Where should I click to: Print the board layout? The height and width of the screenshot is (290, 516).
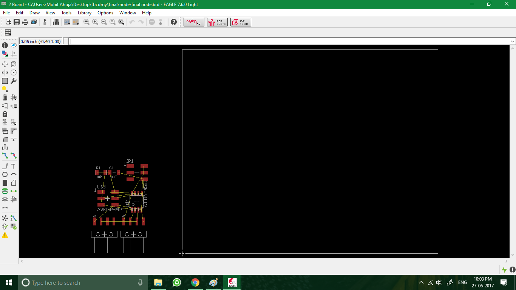pyautogui.click(x=25, y=22)
